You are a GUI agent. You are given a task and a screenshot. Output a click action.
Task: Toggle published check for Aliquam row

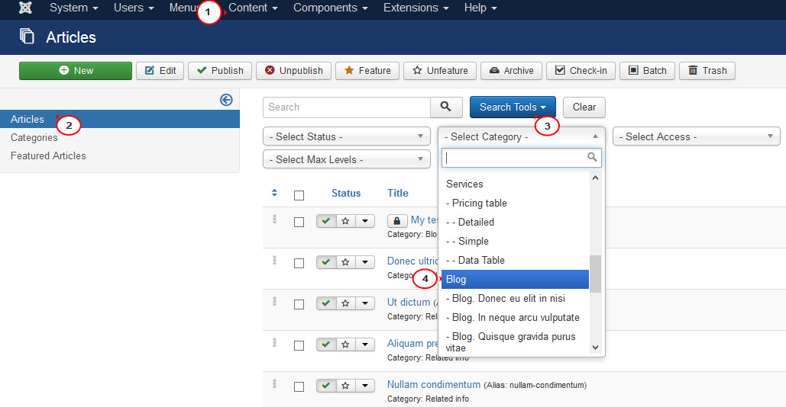[x=326, y=344]
